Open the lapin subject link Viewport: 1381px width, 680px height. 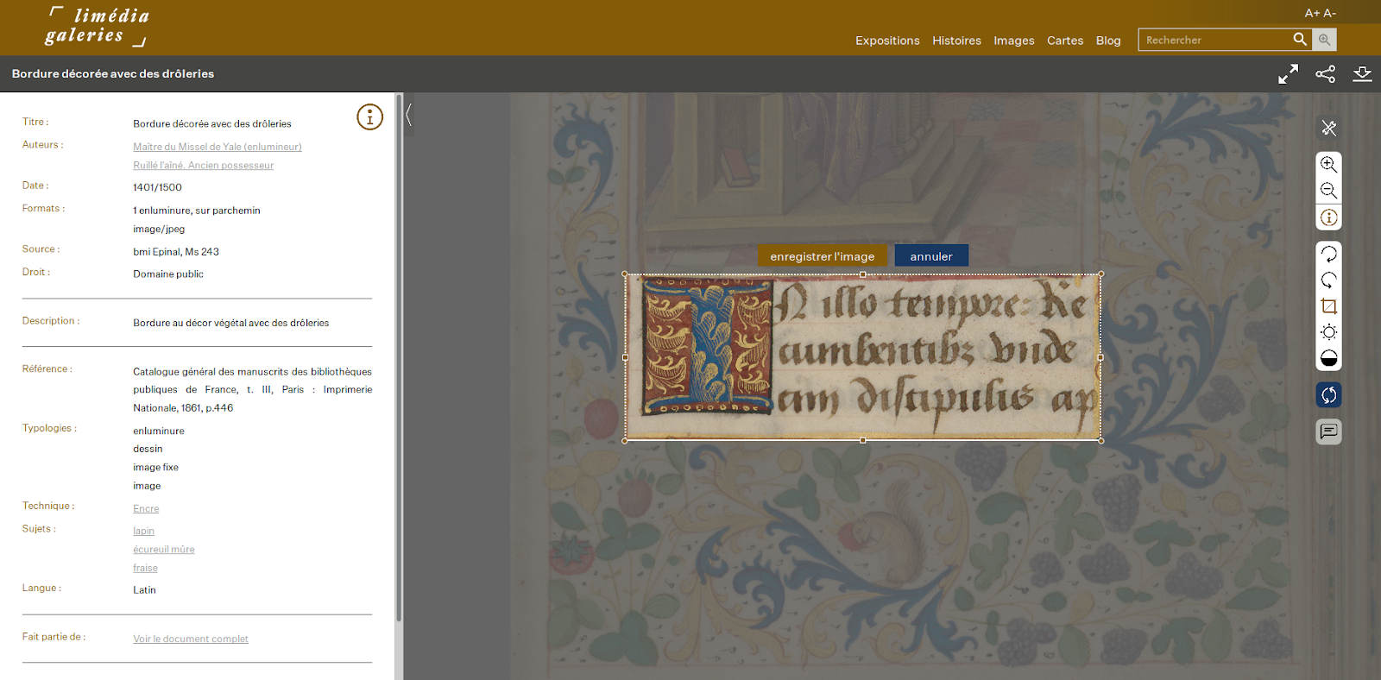(x=143, y=532)
